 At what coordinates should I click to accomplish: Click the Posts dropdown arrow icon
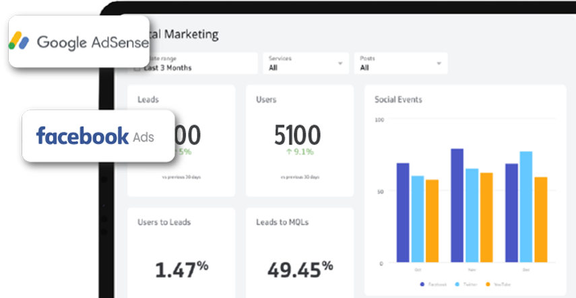(x=439, y=64)
